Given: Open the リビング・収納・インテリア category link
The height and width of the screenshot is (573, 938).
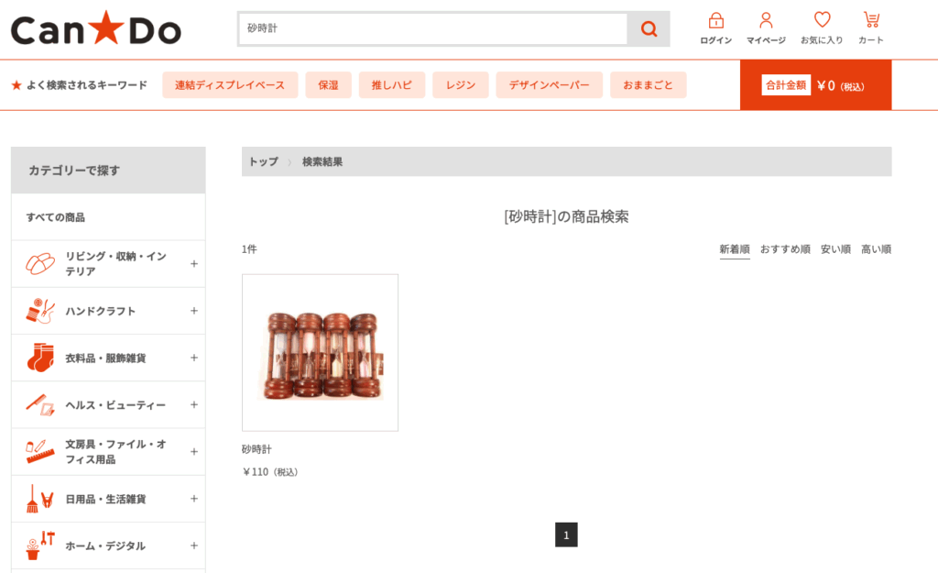Looking at the screenshot, I should (116, 263).
